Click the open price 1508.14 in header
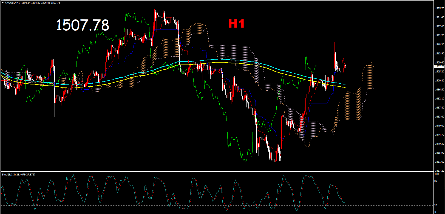The height and width of the screenshot is (214, 445). [26, 3]
